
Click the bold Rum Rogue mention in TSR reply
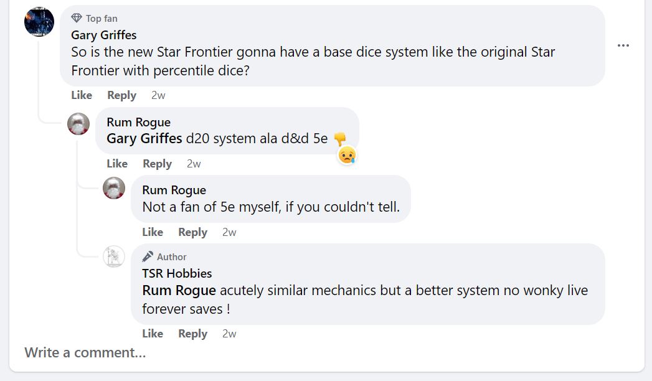pos(179,290)
